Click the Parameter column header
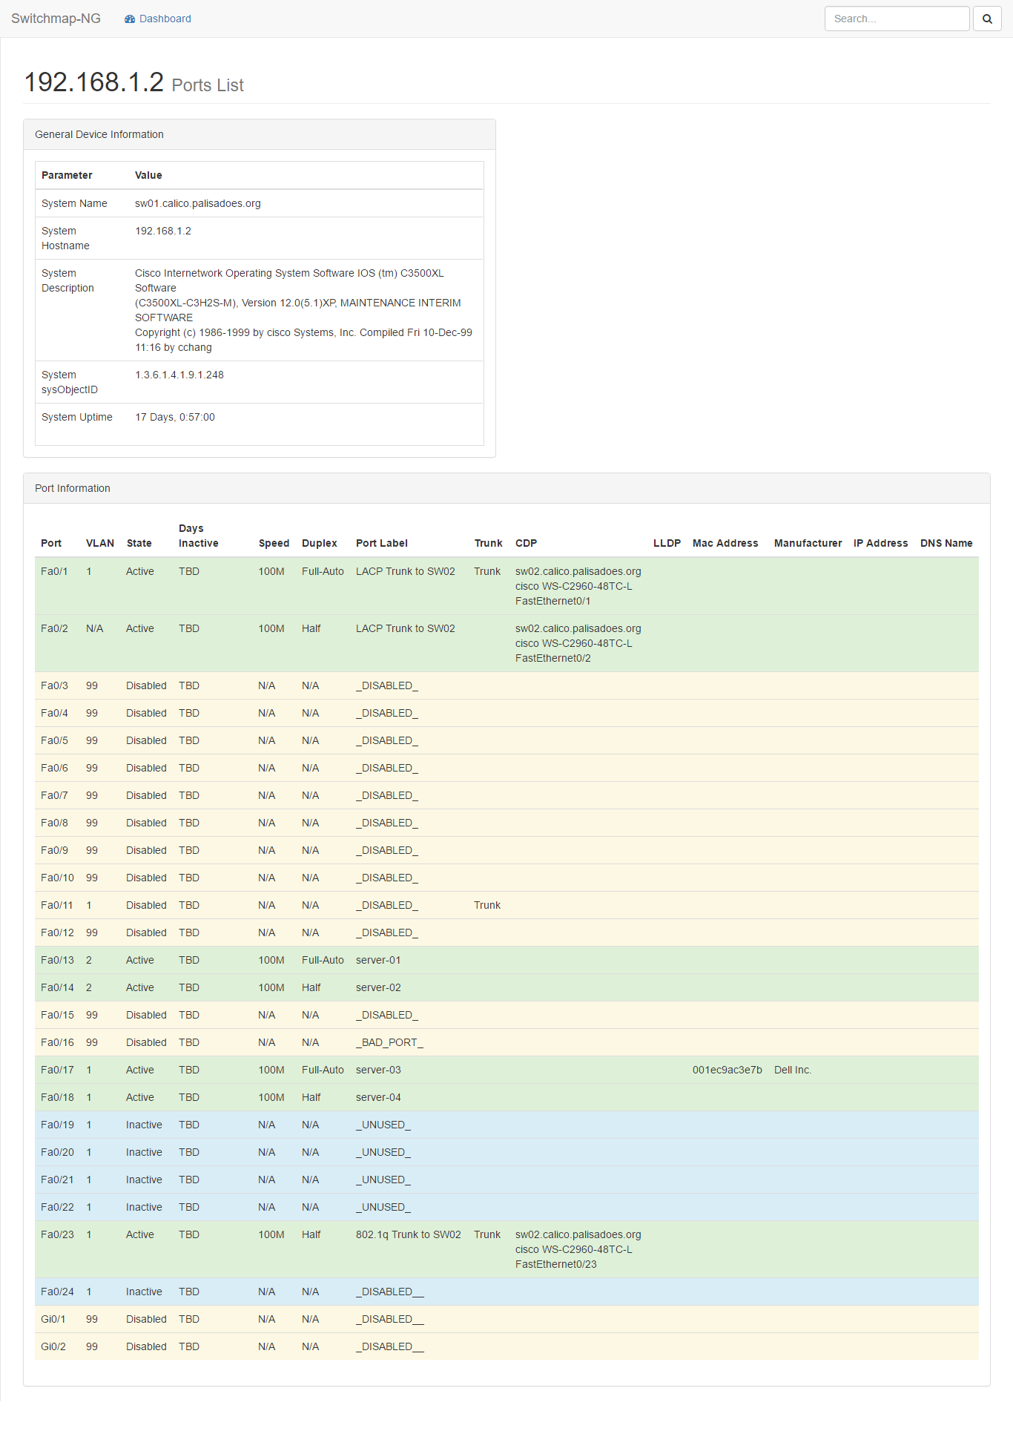1013x1431 pixels. [67, 175]
